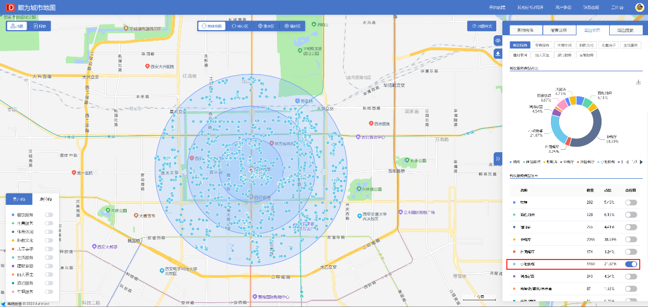
Task: Toggle 旅行服务 switch in left panel
Action: (49, 283)
